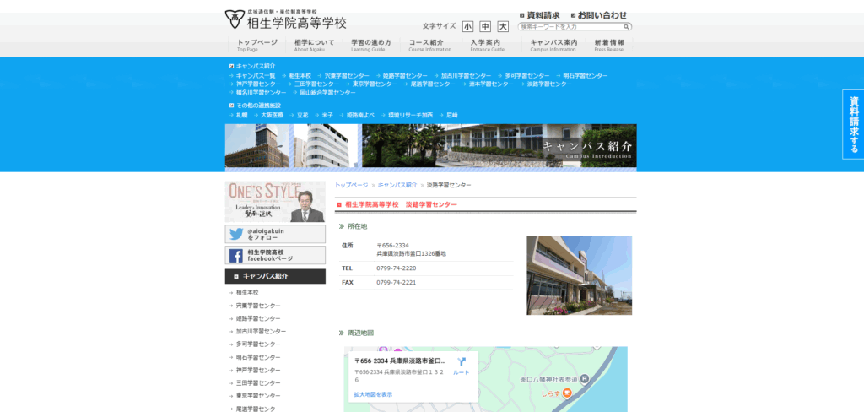Click the search magnifier icon
This screenshot has width=864, height=412.
click(x=627, y=27)
